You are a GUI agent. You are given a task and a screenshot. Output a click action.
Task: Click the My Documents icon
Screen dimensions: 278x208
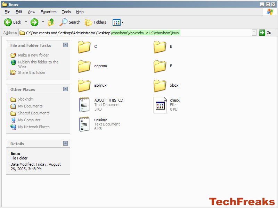[13, 106]
